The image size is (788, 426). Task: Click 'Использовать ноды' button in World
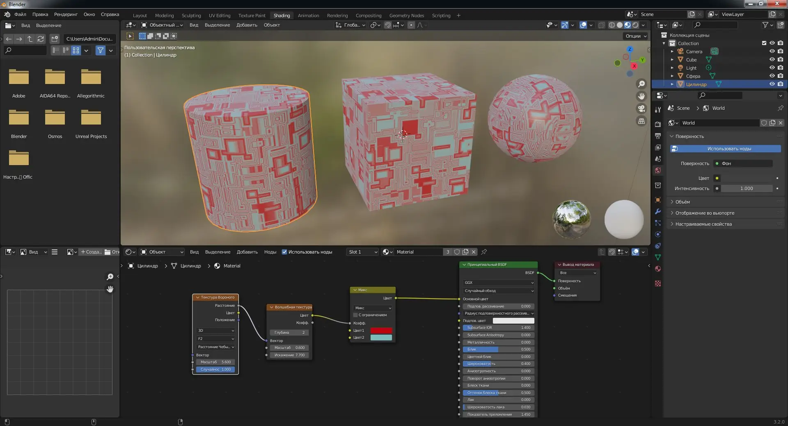[x=725, y=149]
